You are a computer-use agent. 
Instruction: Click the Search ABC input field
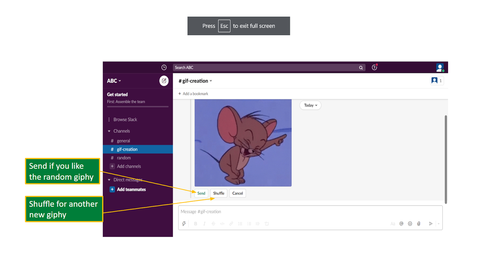pos(266,67)
